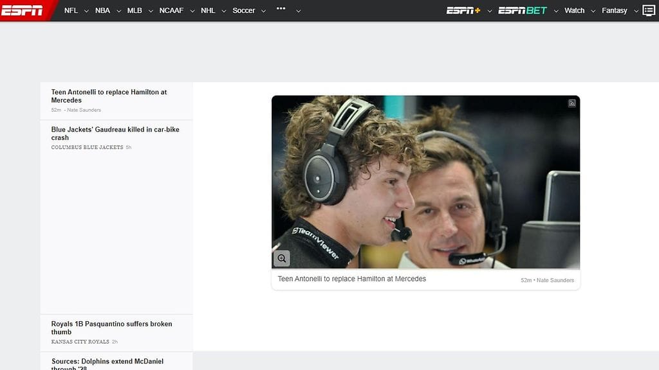Select NBA in the navigation menu
Viewport: 659px width, 370px height.
(102, 10)
